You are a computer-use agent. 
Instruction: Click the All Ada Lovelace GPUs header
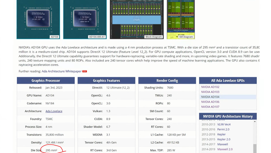coord(228,80)
